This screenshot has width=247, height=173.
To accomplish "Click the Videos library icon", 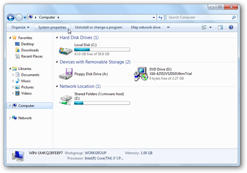I will click(x=17, y=93).
